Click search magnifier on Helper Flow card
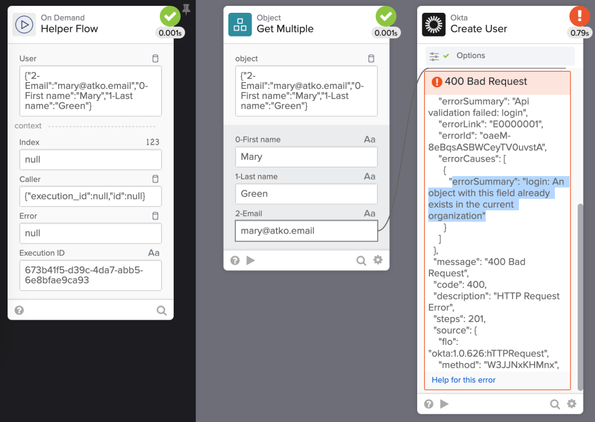The width and height of the screenshot is (595, 422). [x=162, y=310]
